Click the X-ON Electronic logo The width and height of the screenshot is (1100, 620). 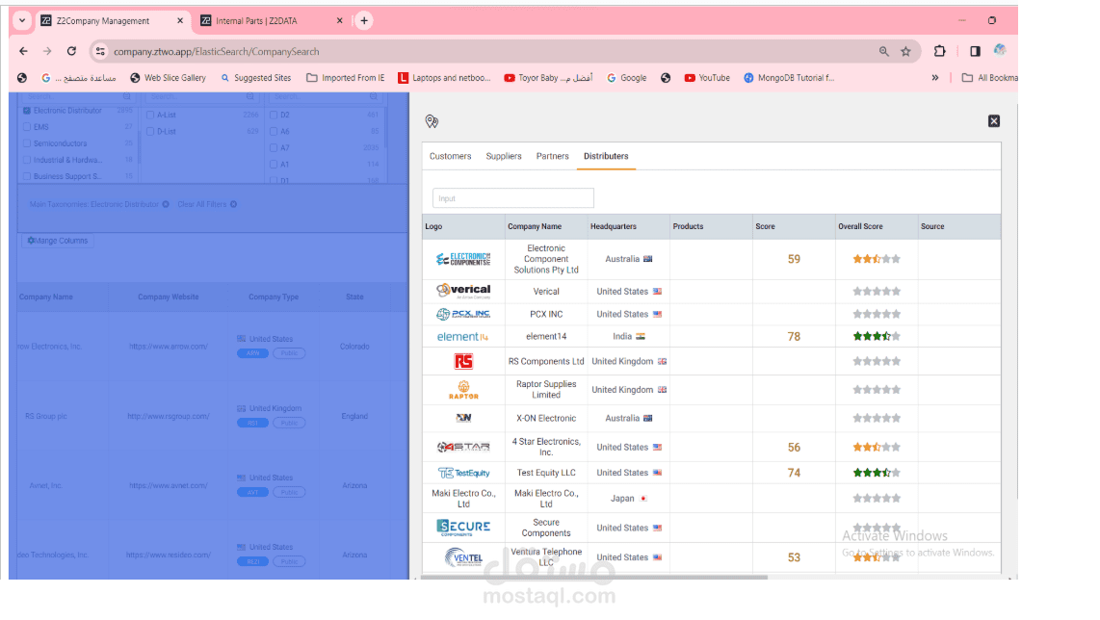tap(463, 418)
